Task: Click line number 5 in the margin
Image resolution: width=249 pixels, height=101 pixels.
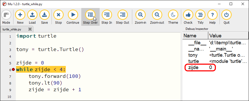Action: click(10, 63)
